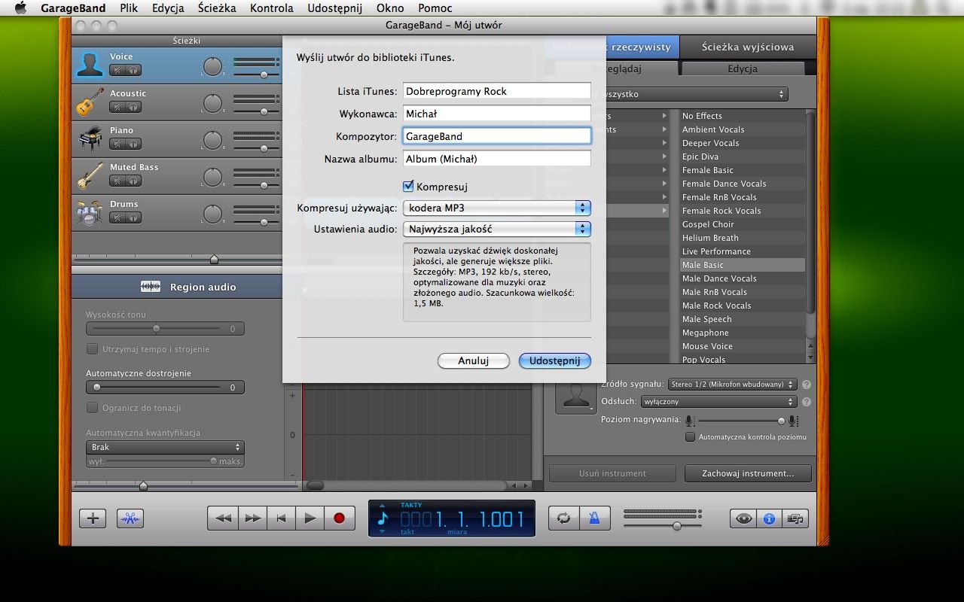
Task: Open the Kompresuj używając dropdown
Action: (x=496, y=208)
